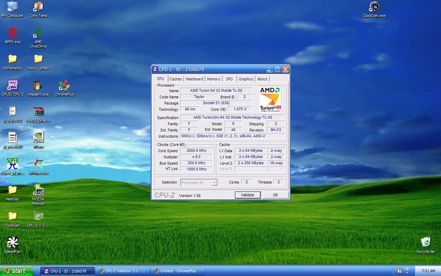The width and height of the screenshot is (441, 276).
Task: Open the Recycle Bin
Action: tap(426, 245)
